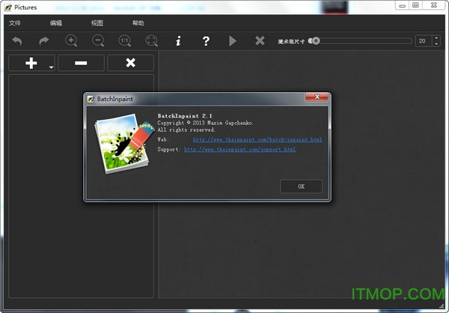Click the marker size value field showing 20
Image resolution: width=449 pixels, height=313 pixels.
[x=424, y=41]
